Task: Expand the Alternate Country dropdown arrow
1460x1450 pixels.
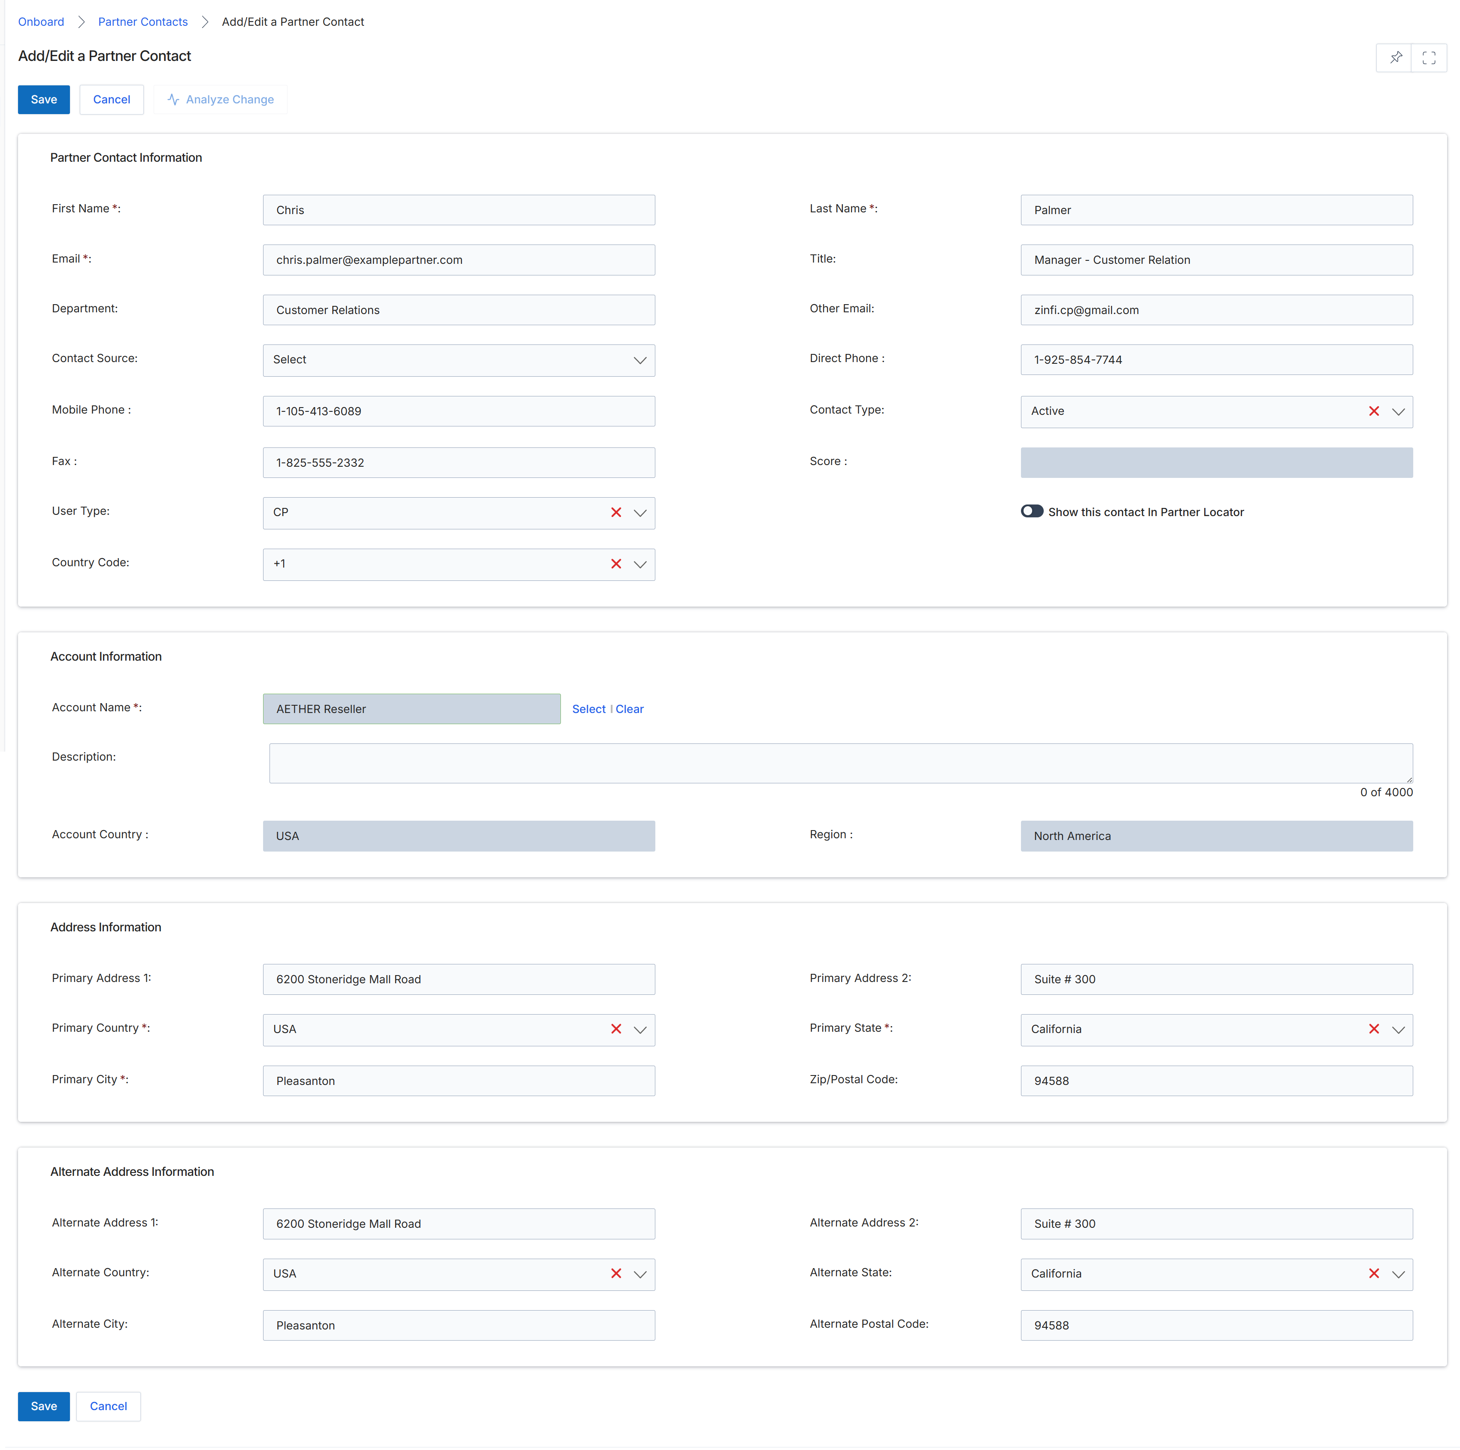Action: pos(640,1274)
